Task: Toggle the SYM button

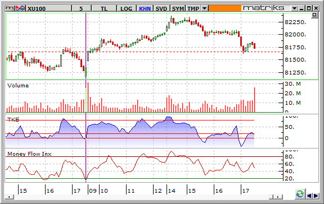Action: click(178, 8)
